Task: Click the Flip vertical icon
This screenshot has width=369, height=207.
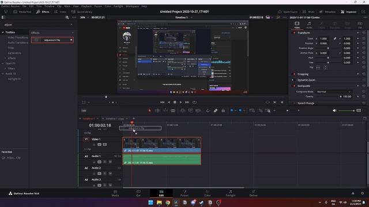Action: click(x=325, y=68)
